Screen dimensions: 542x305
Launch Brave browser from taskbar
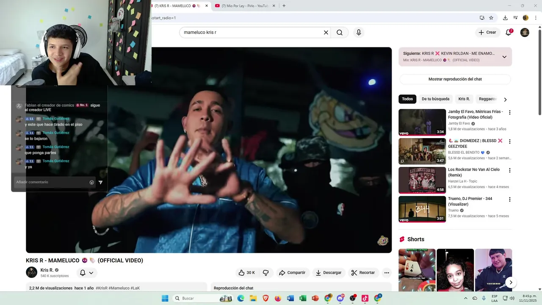pos(265,298)
